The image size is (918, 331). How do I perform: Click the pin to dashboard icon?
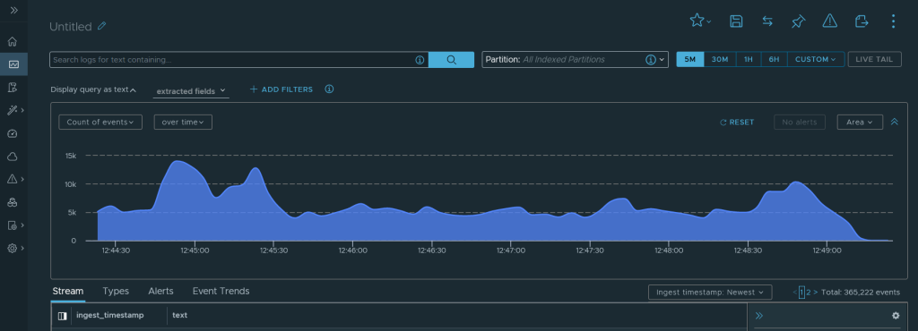[798, 21]
